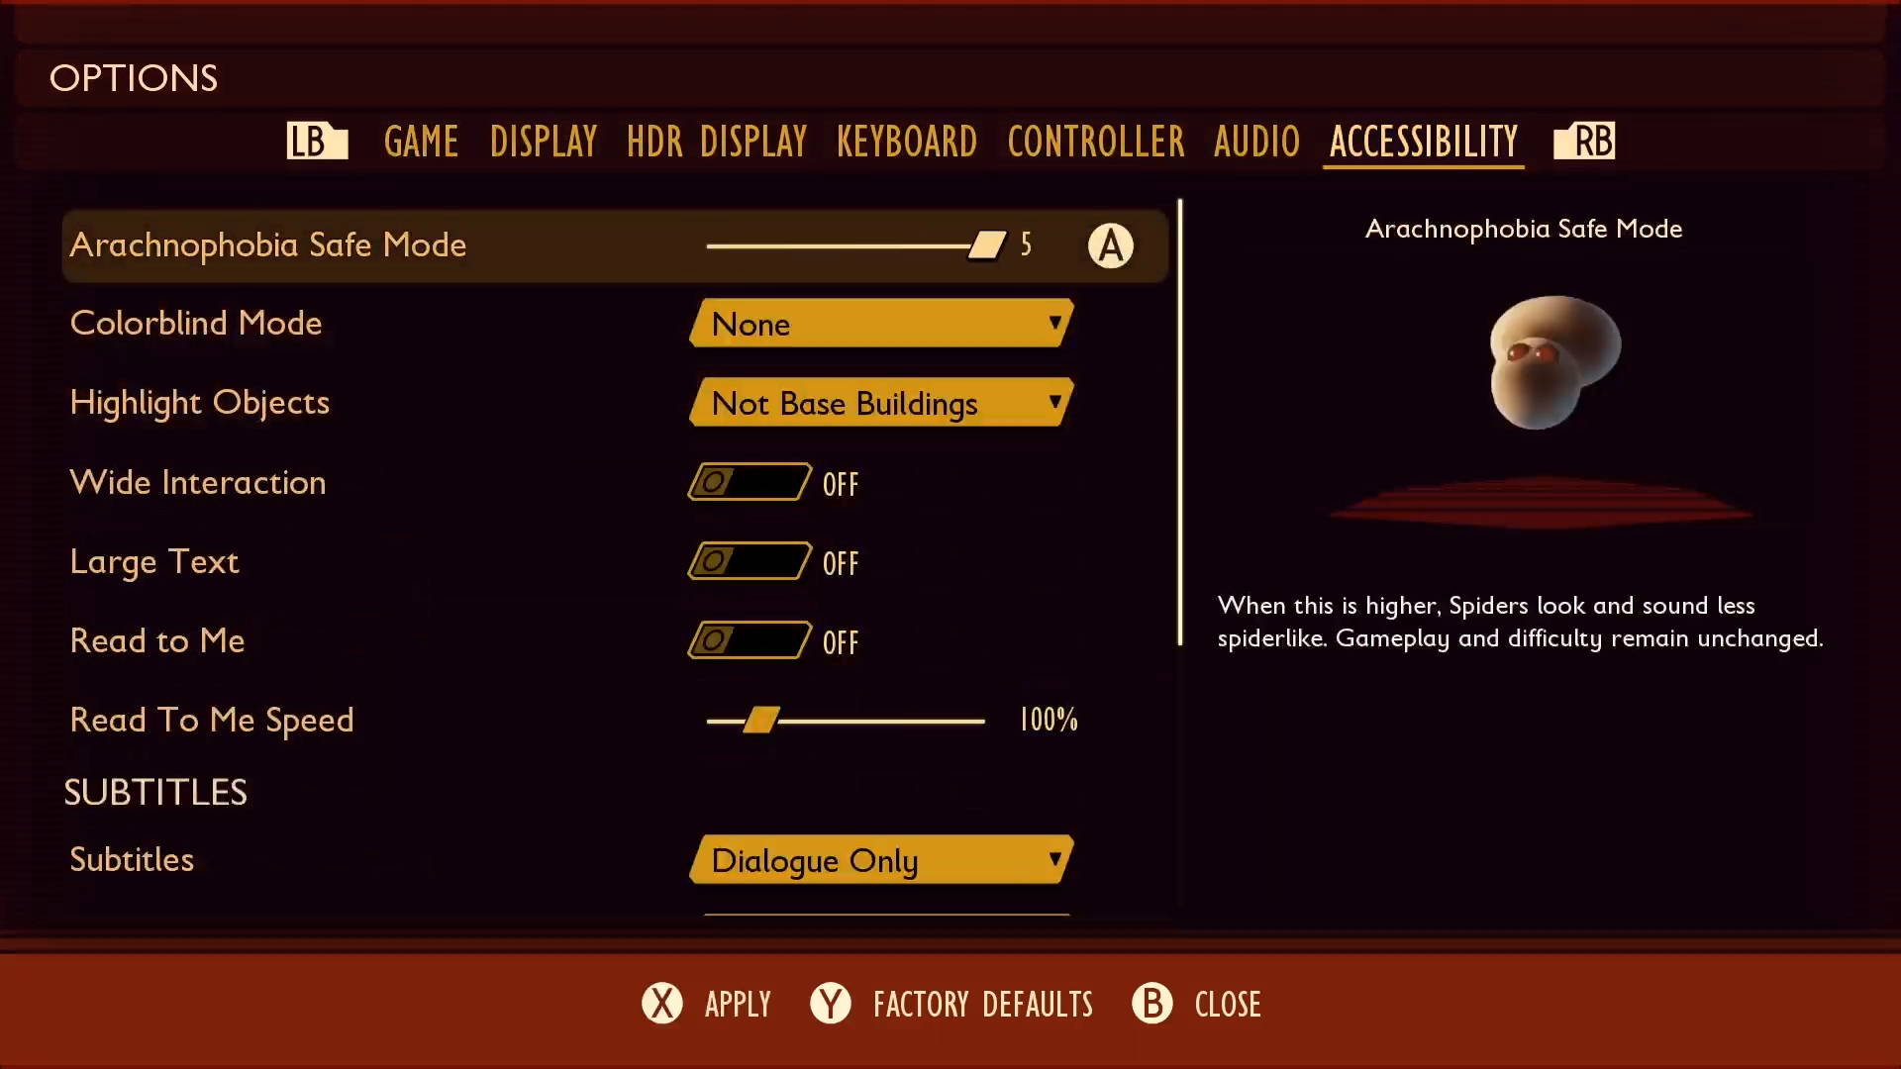Image resolution: width=1901 pixels, height=1069 pixels.
Task: Switch to the GAME settings tab
Action: [x=421, y=141]
